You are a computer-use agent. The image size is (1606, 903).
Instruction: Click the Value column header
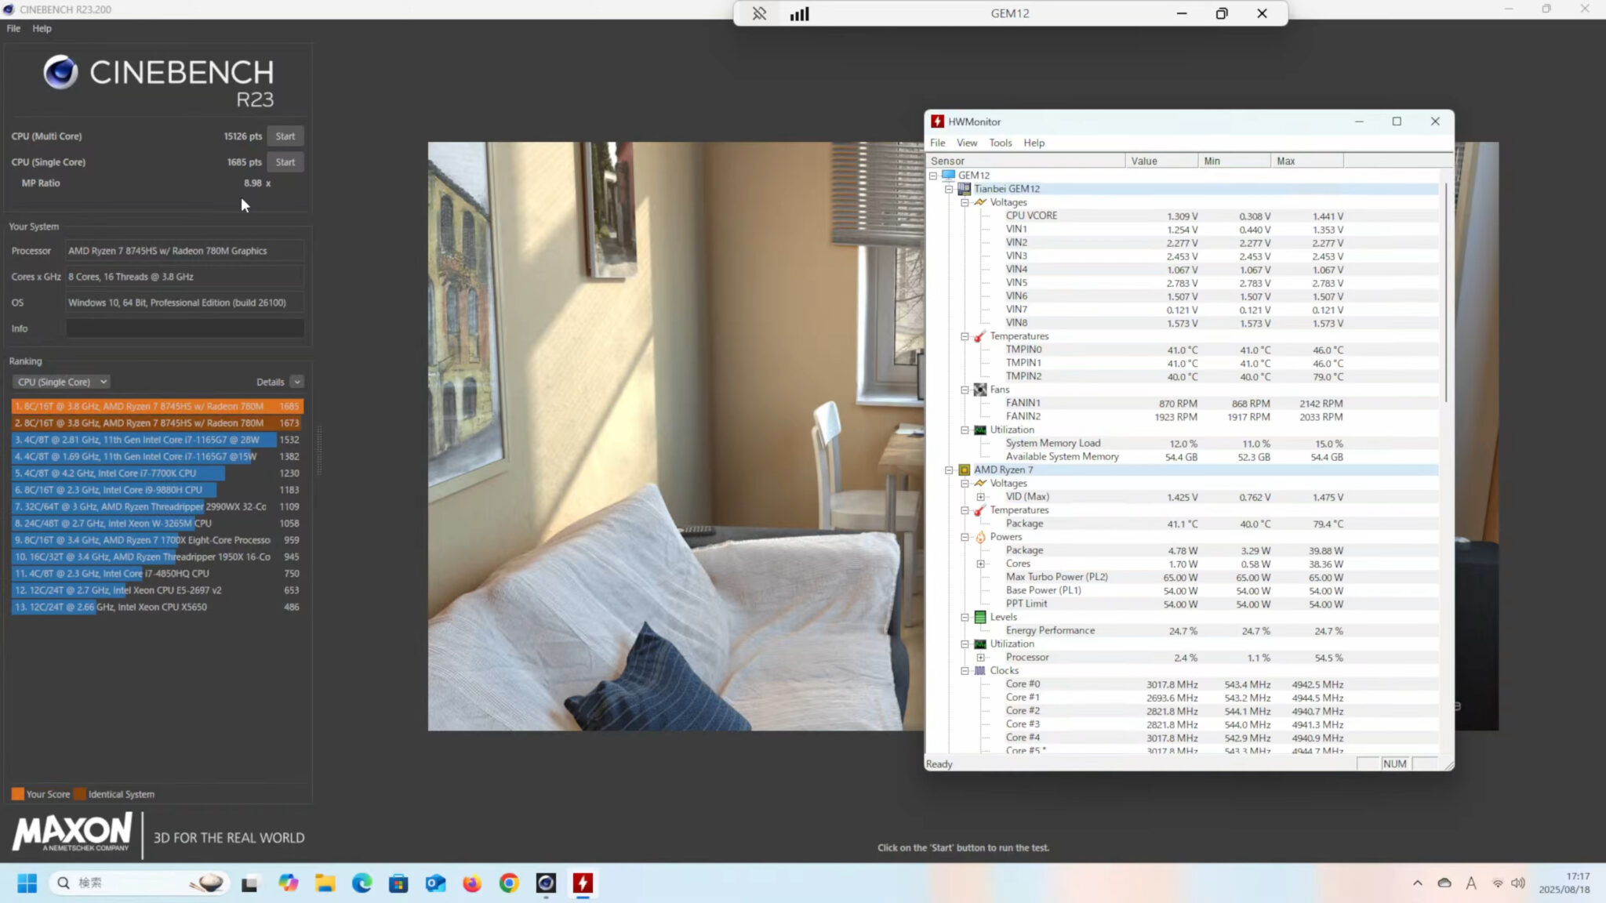point(1161,161)
